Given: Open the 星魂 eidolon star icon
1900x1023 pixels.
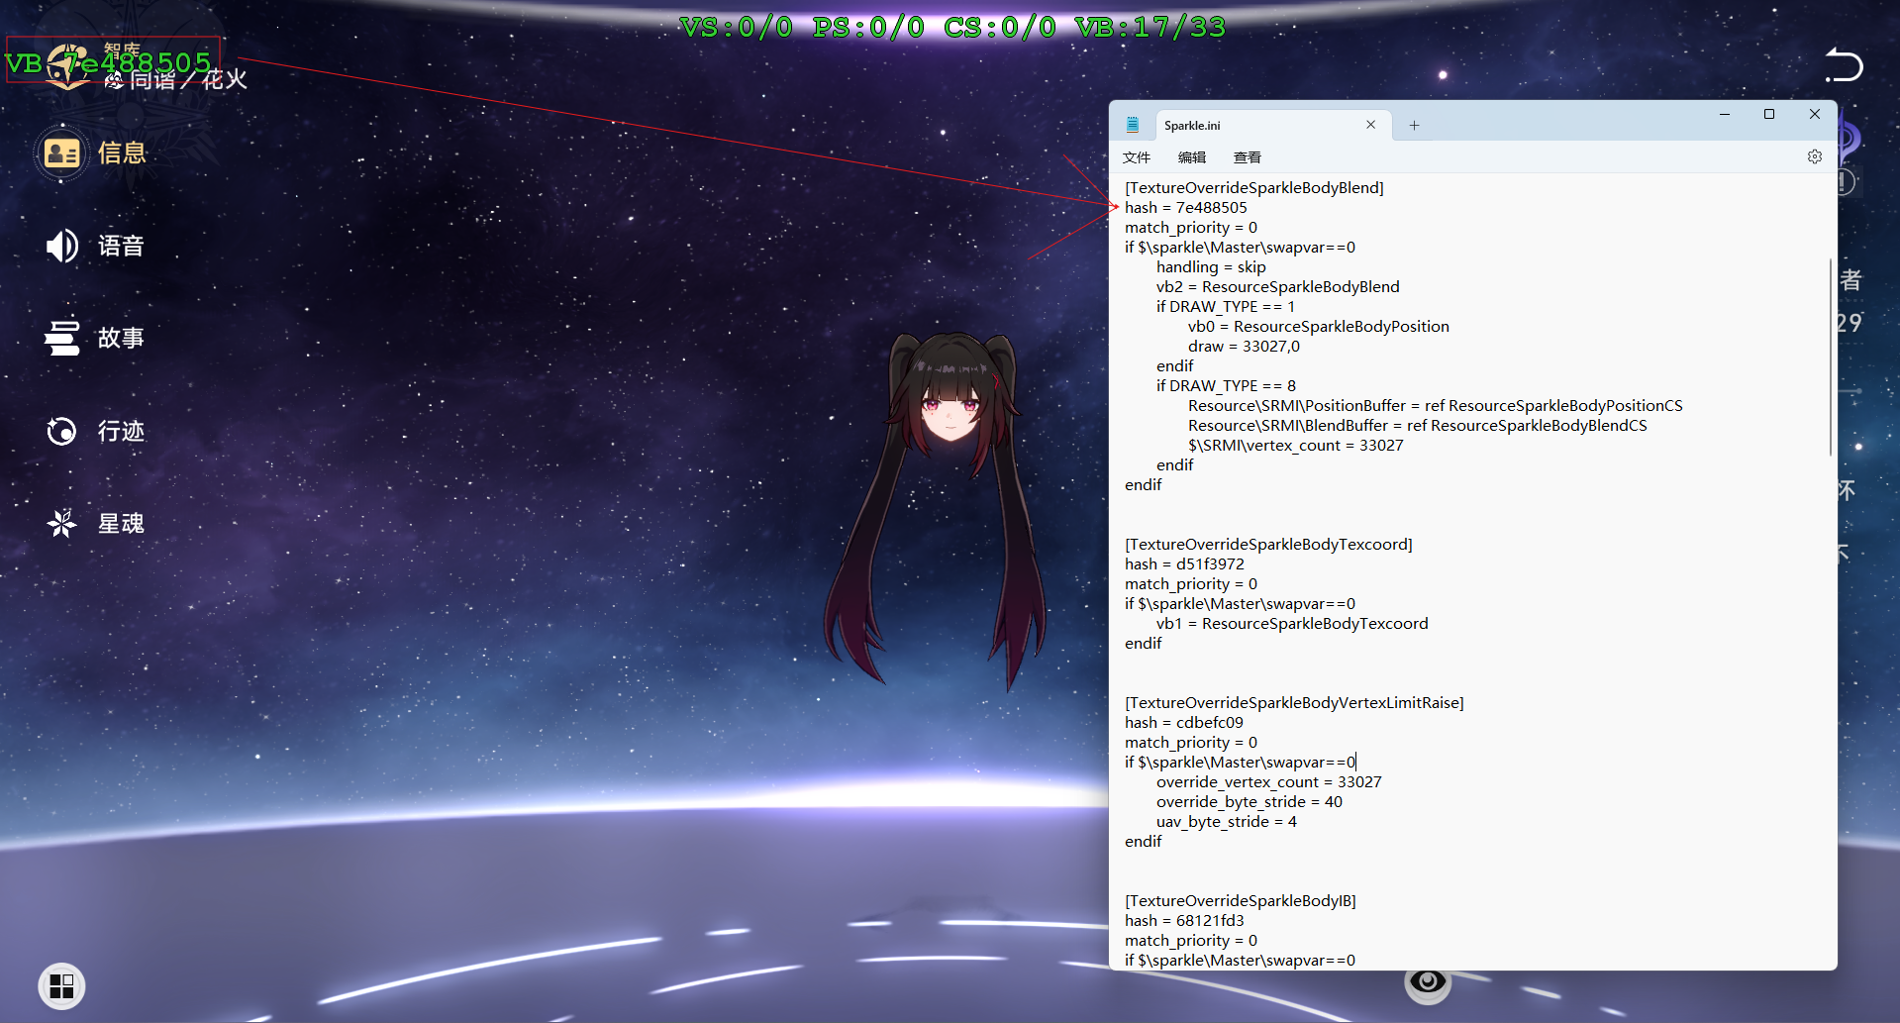Looking at the screenshot, I should (x=61, y=523).
